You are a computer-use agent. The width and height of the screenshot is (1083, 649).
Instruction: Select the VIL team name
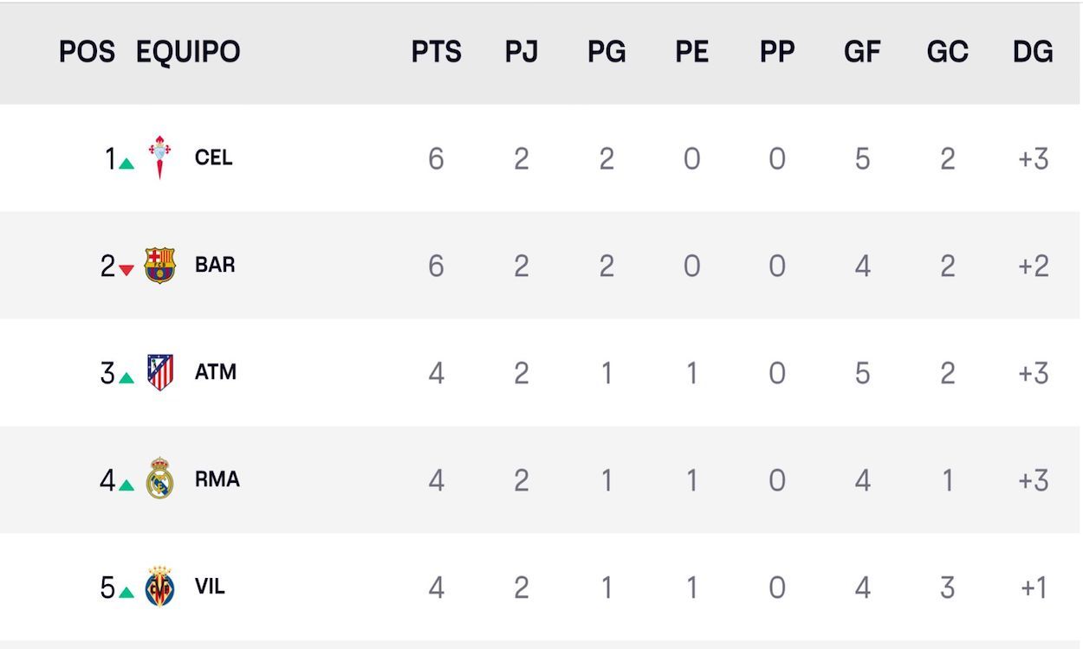(210, 587)
